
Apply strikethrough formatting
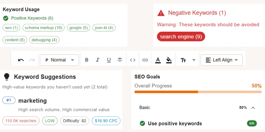click(120, 60)
